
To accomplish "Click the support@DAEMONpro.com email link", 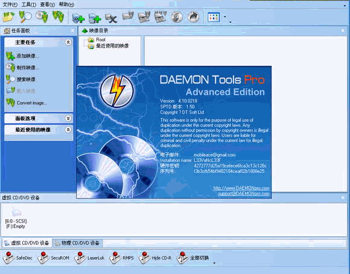I will pos(244,193).
